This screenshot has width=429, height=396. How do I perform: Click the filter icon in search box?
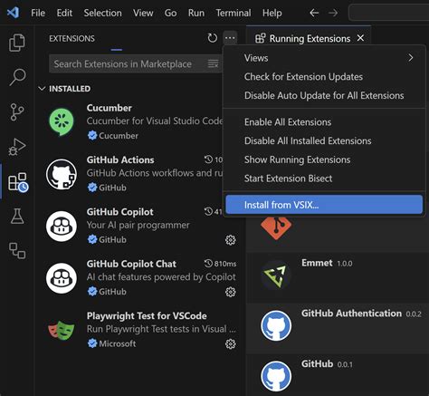213,63
